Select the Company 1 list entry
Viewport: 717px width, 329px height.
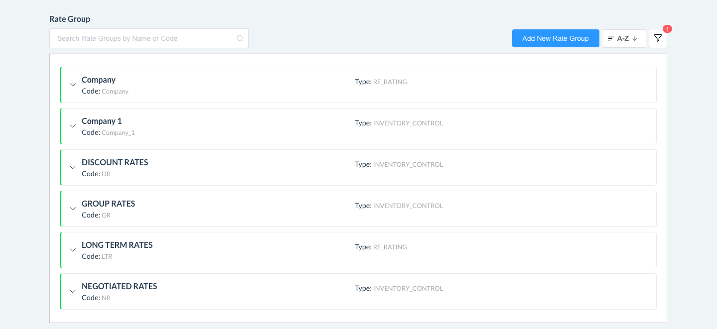[358, 126]
